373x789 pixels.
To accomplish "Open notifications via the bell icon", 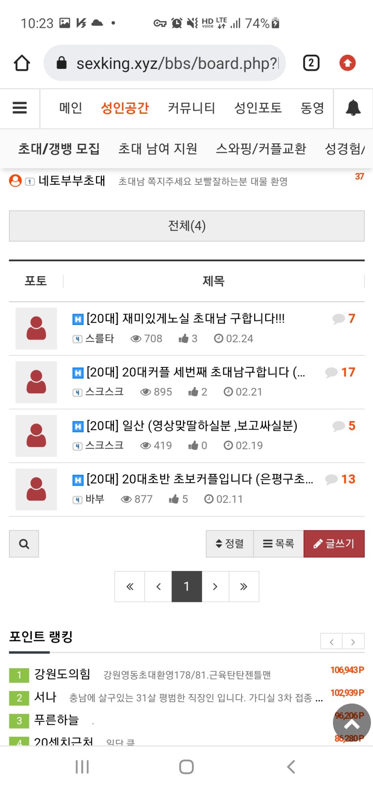I will [353, 108].
